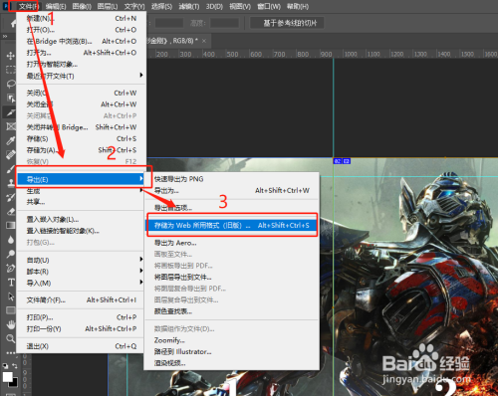Viewport: 498px width, 396px height.
Task: Open the 导出(E) menu entry
Action: tap(80, 179)
